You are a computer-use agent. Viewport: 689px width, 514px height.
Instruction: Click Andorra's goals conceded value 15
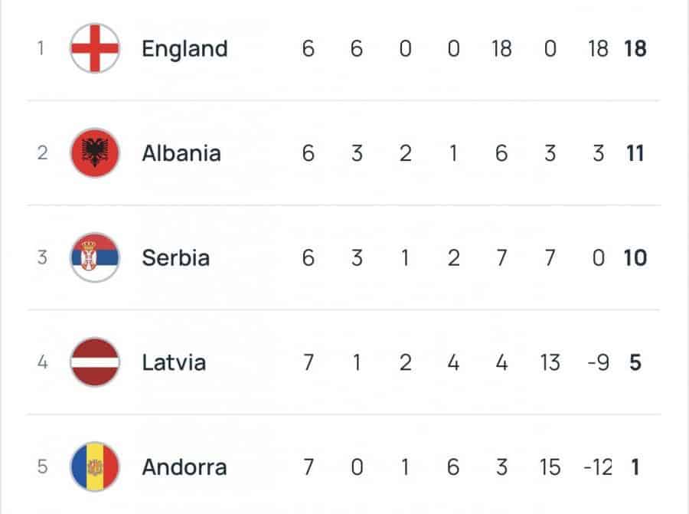point(550,467)
